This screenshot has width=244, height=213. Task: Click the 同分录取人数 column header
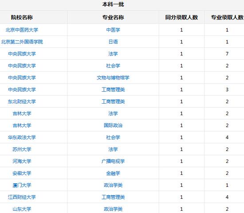coord(181,17)
